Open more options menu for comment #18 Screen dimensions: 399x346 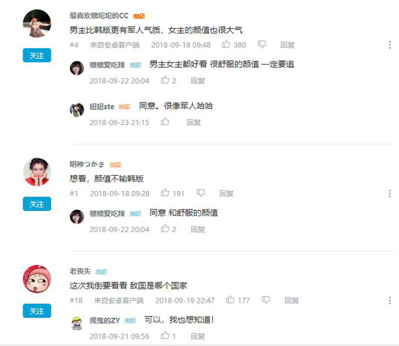390,301
